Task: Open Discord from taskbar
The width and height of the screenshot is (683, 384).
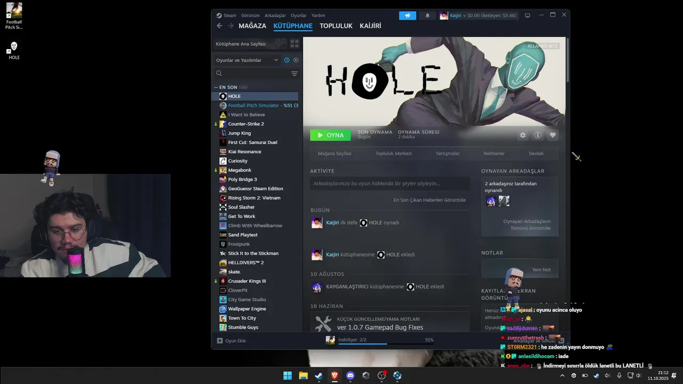Action: (350, 375)
